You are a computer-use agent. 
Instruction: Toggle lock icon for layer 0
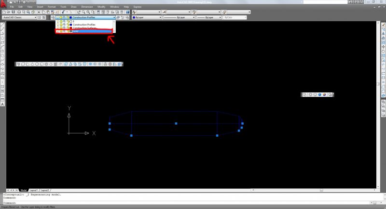(x=68, y=21)
